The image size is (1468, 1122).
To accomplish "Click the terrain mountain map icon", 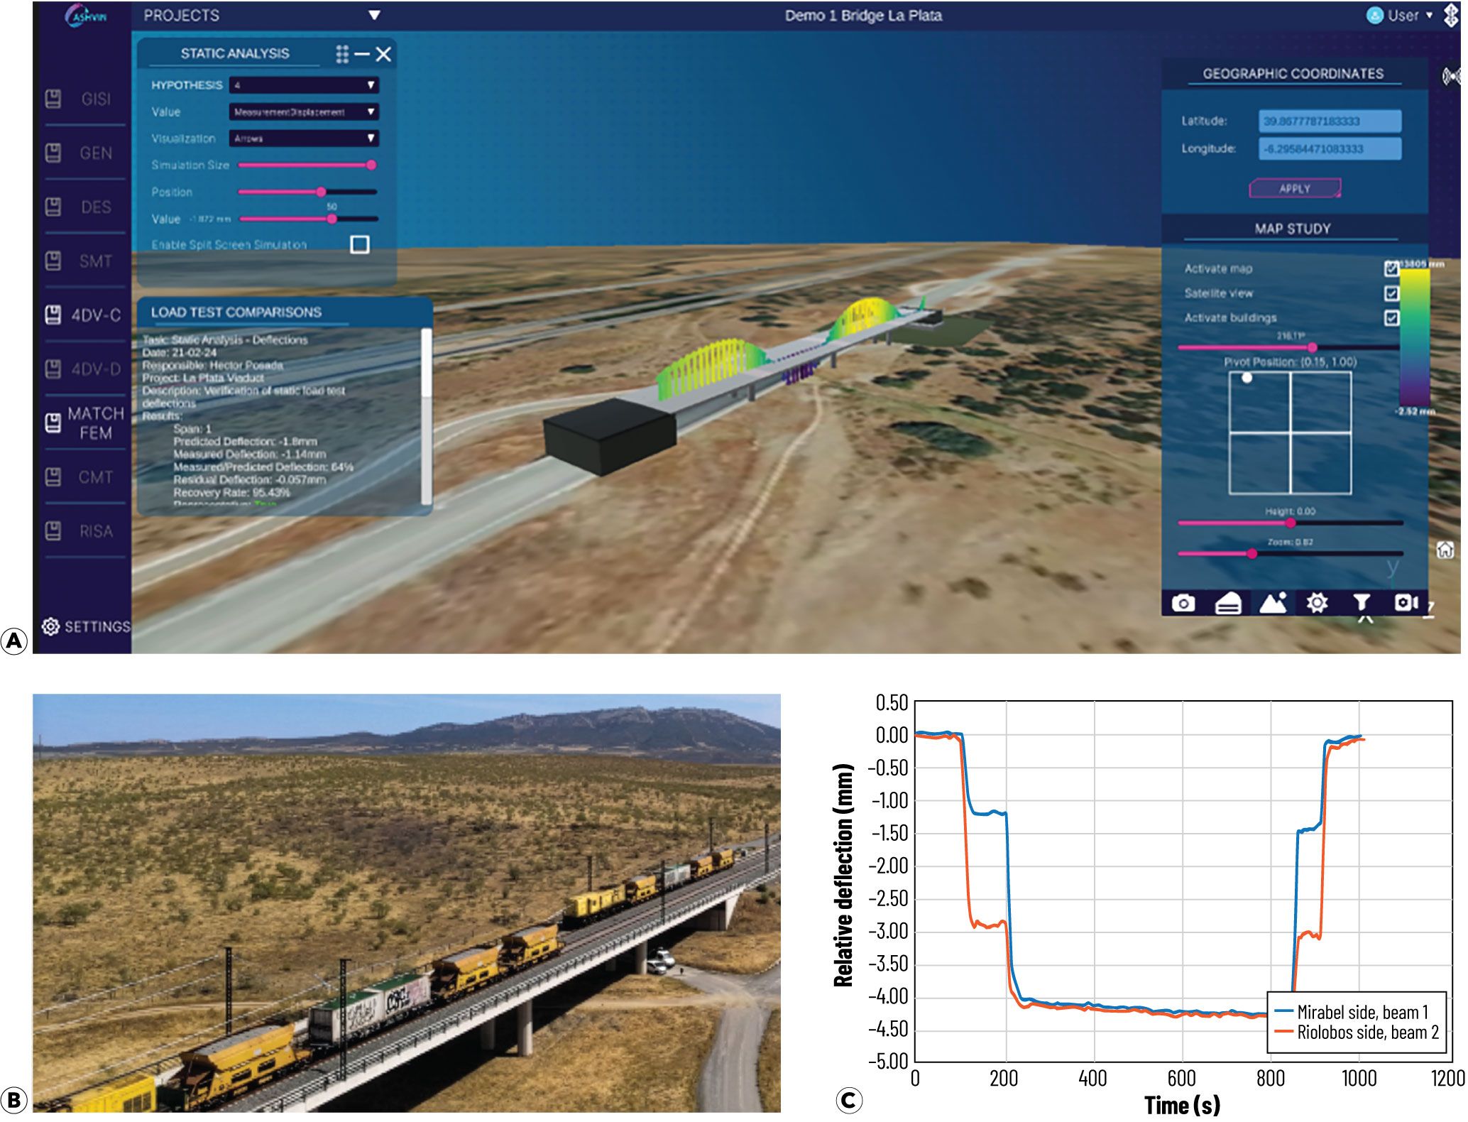I will click(1273, 603).
